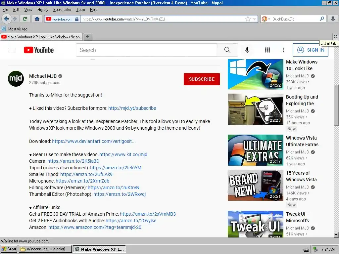Viewport: 339px width, 254px height.
Task: Open the Tools menu
Action: coord(80,10)
